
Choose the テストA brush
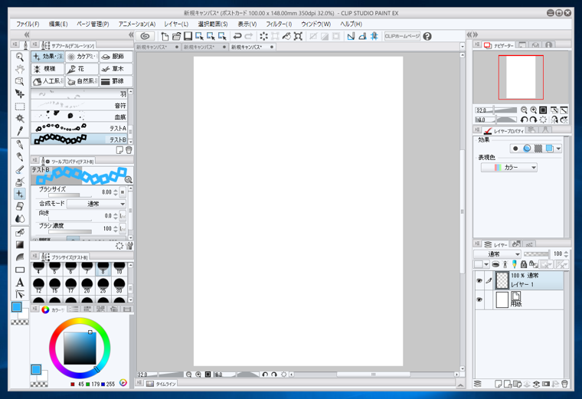79,128
